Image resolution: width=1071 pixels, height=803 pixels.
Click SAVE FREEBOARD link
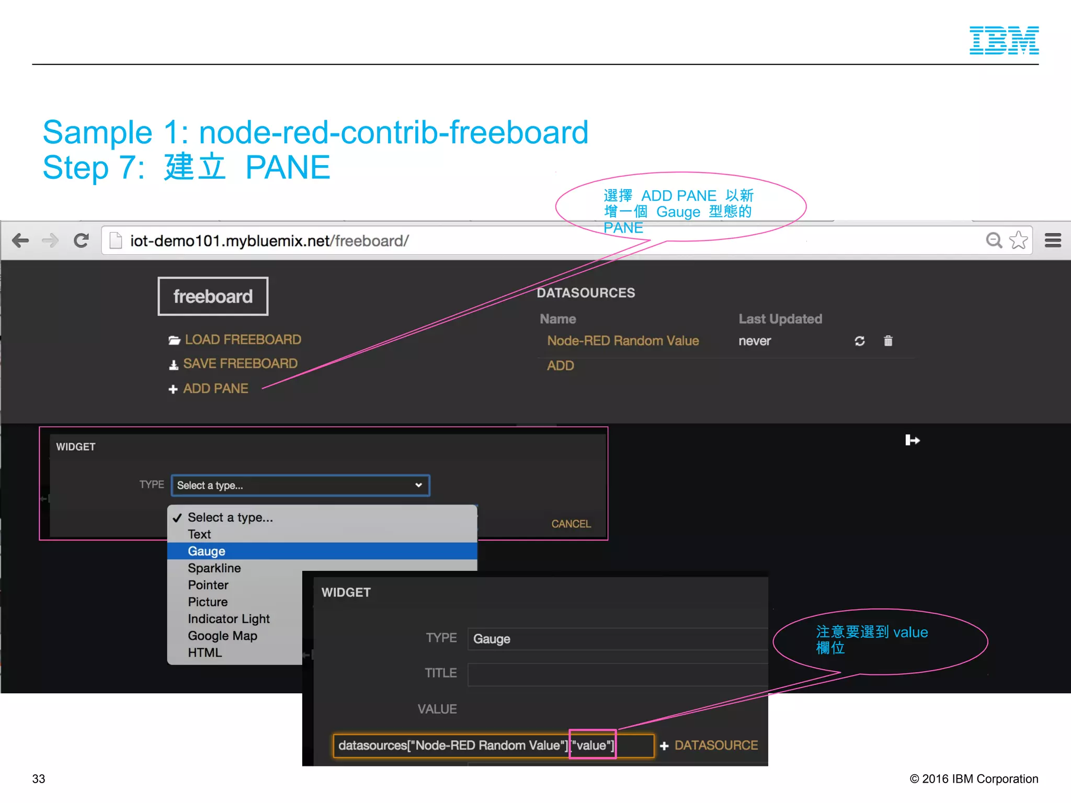[x=241, y=364]
